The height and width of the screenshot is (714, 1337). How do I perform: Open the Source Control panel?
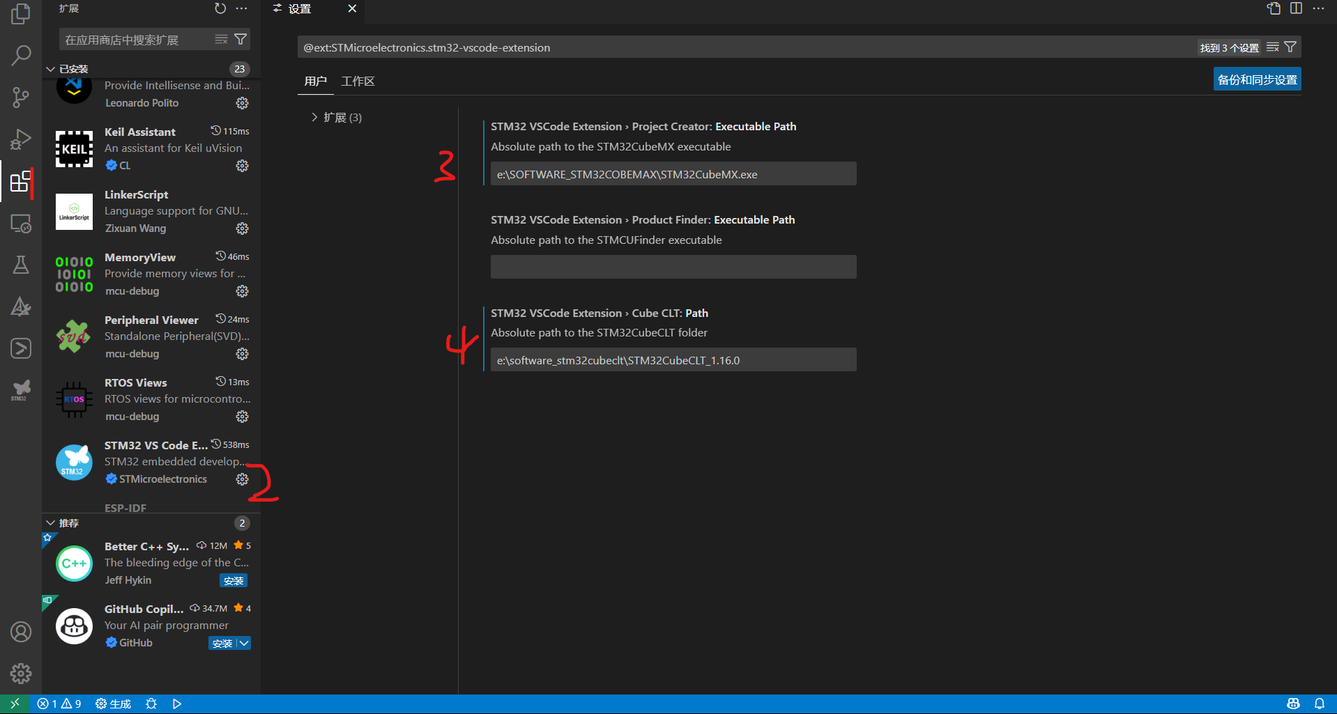coord(20,97)
